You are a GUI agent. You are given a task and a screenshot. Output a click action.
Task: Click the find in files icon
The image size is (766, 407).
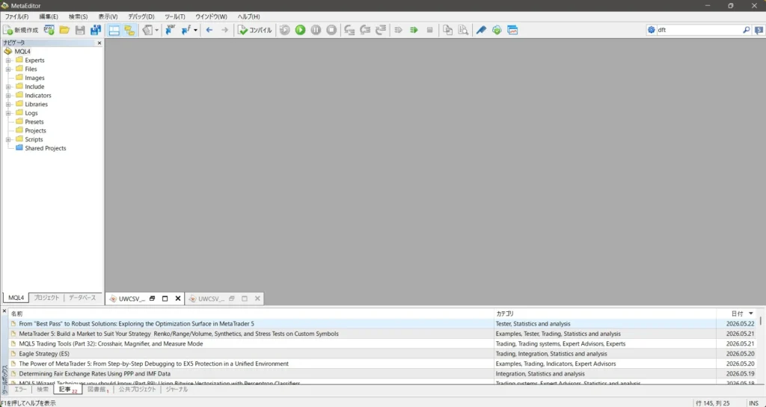pyautogui.click(x=463, y=30)
